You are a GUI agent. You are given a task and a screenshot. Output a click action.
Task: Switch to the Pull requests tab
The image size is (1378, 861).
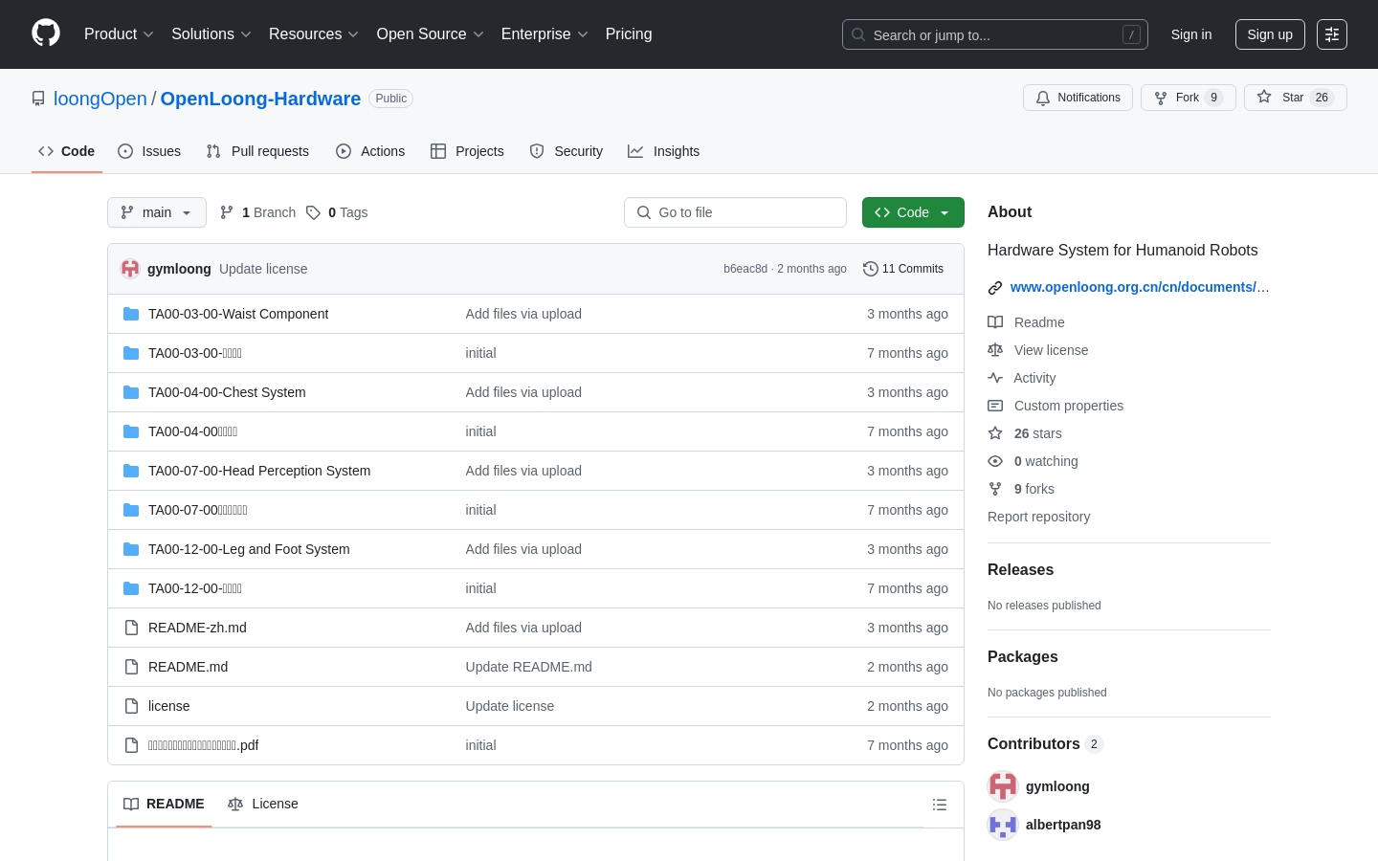257,151
